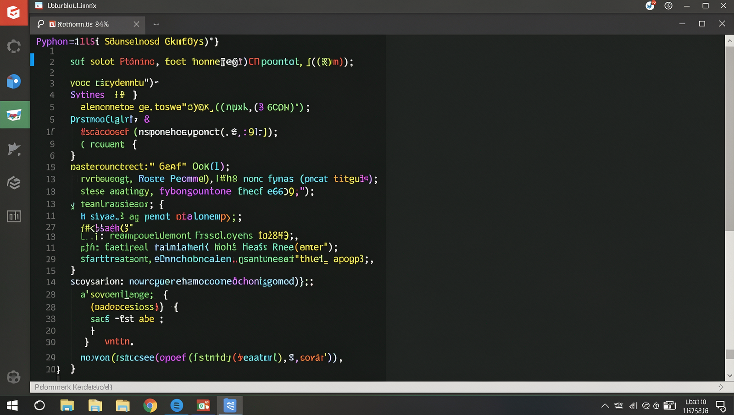Click the battery icon in system tray
734x415 pixels.
pos(670,406)
